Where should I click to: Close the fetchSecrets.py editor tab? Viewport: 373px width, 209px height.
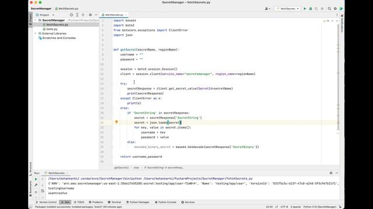pos(126,15)
